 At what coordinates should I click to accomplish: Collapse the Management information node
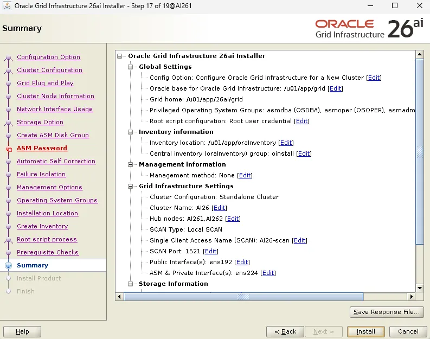131,164
